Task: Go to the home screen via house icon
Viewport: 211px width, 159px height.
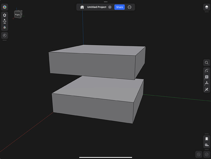Action: click(82, 7)
